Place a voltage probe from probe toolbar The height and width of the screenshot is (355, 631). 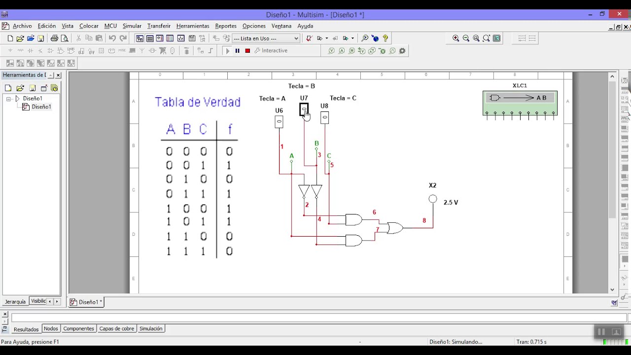pos(331,51)
